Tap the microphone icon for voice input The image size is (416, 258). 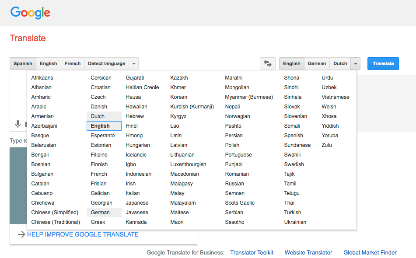point(17,124)
